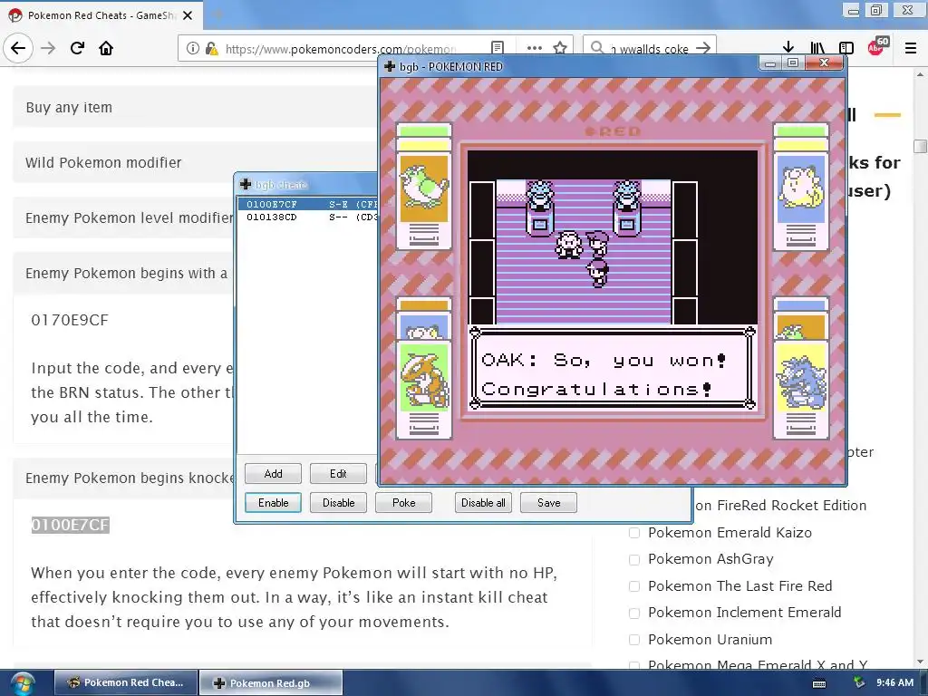Click Disable button in bgb cheat window
Viewport: 928px width, 696px height.
(338, 502)
